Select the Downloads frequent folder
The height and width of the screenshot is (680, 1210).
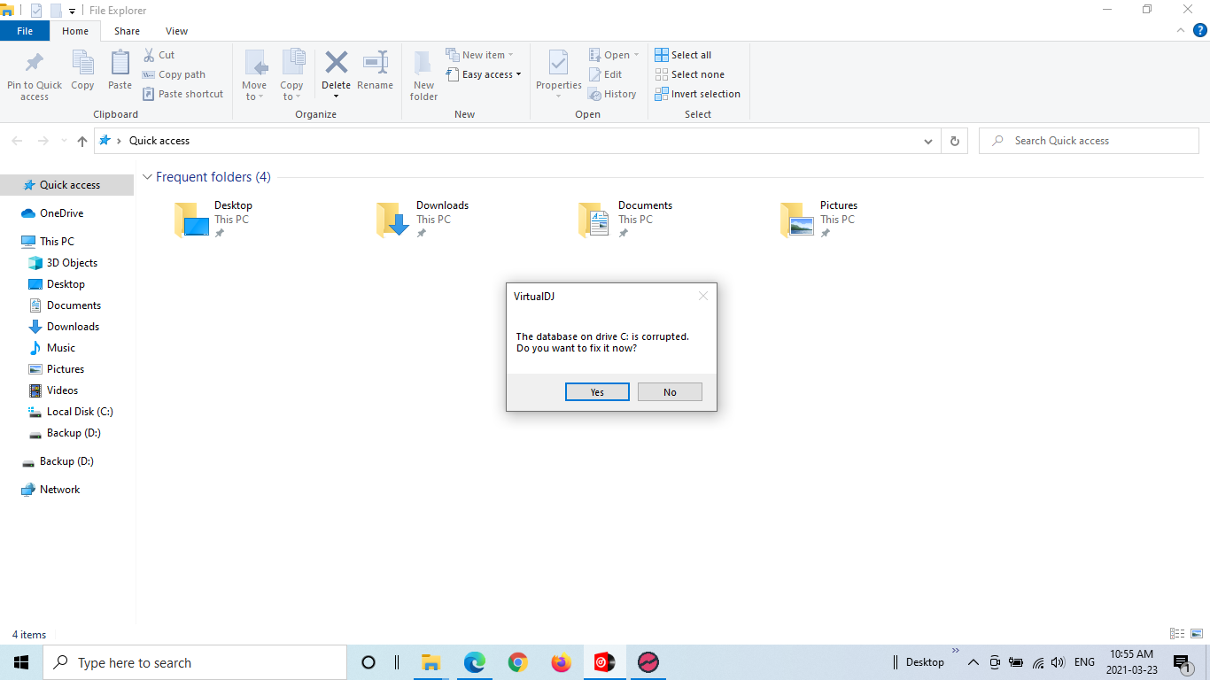(x=423, y=220)
